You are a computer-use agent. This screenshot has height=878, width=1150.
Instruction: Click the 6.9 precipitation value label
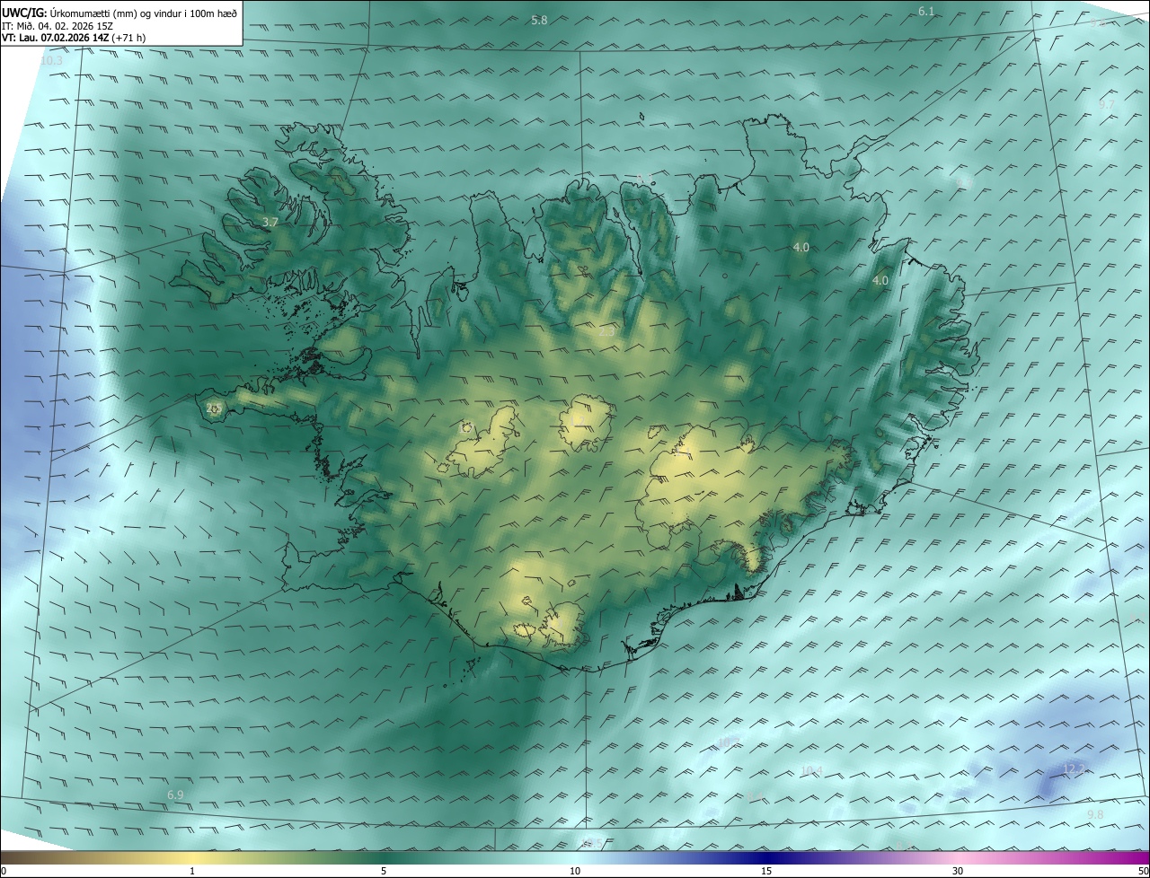[x=175, y=795]
